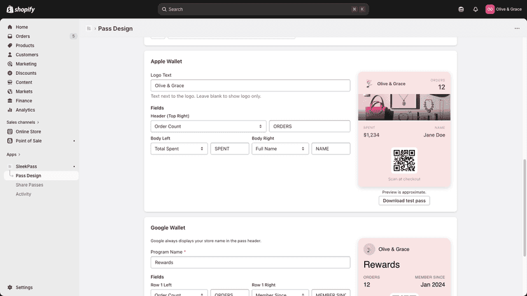The image size is (527, 296).
Task: Click the ORDERS header label field
Action: point(309,126)
